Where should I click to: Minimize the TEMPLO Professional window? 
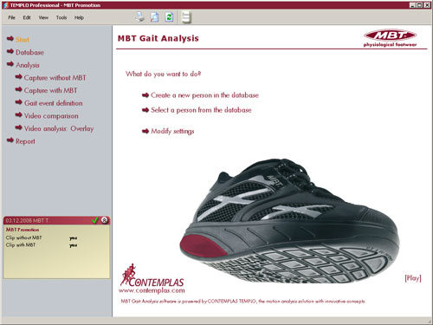coord(413,5)
